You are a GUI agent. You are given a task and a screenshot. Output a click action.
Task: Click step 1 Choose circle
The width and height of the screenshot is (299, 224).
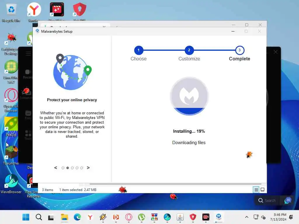pyautogui.click(x=139, y=50)
